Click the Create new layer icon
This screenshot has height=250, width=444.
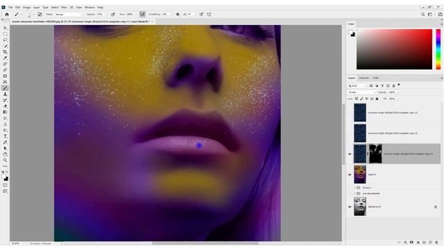430,242
